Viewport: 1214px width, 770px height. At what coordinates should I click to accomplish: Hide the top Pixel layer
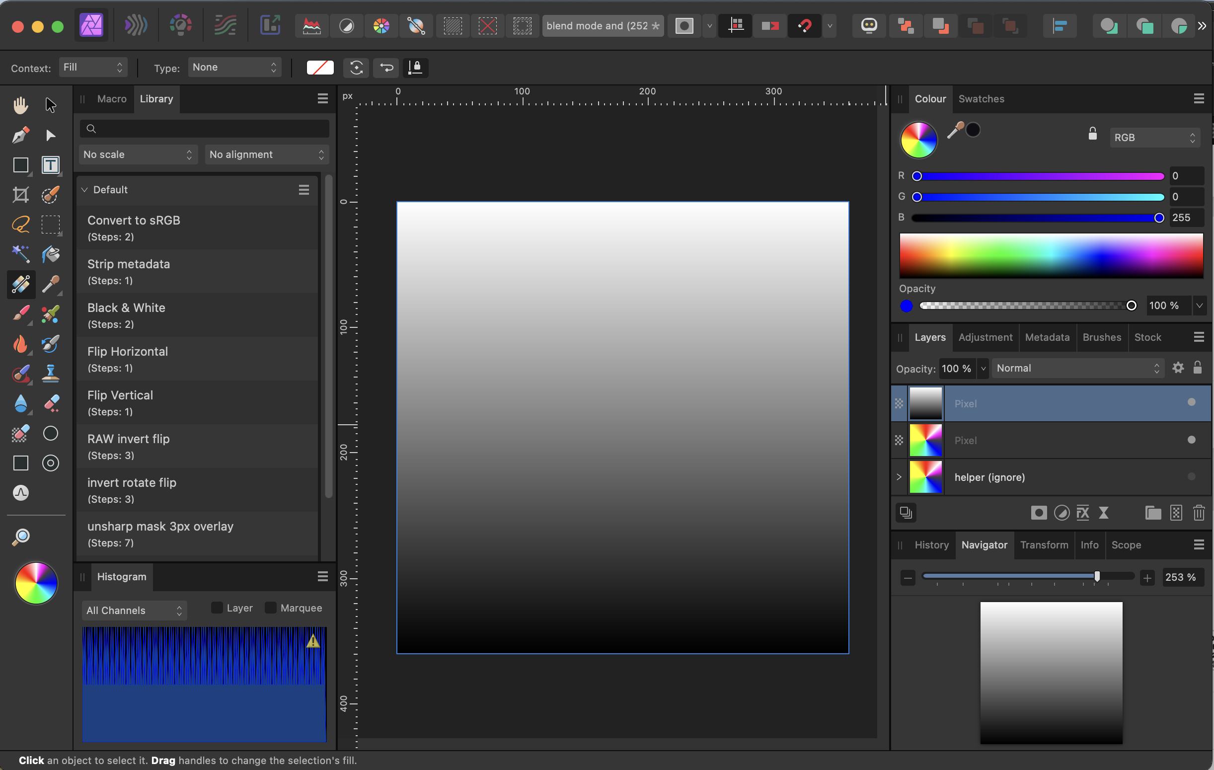click(1191, 402)
